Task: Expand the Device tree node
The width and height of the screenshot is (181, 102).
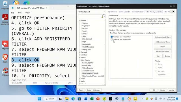Action: click(x=79, y=58)
